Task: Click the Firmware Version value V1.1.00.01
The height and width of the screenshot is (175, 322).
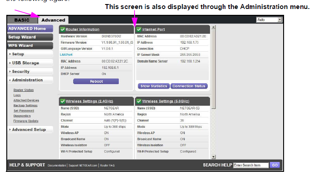Action: pos(117,43)
